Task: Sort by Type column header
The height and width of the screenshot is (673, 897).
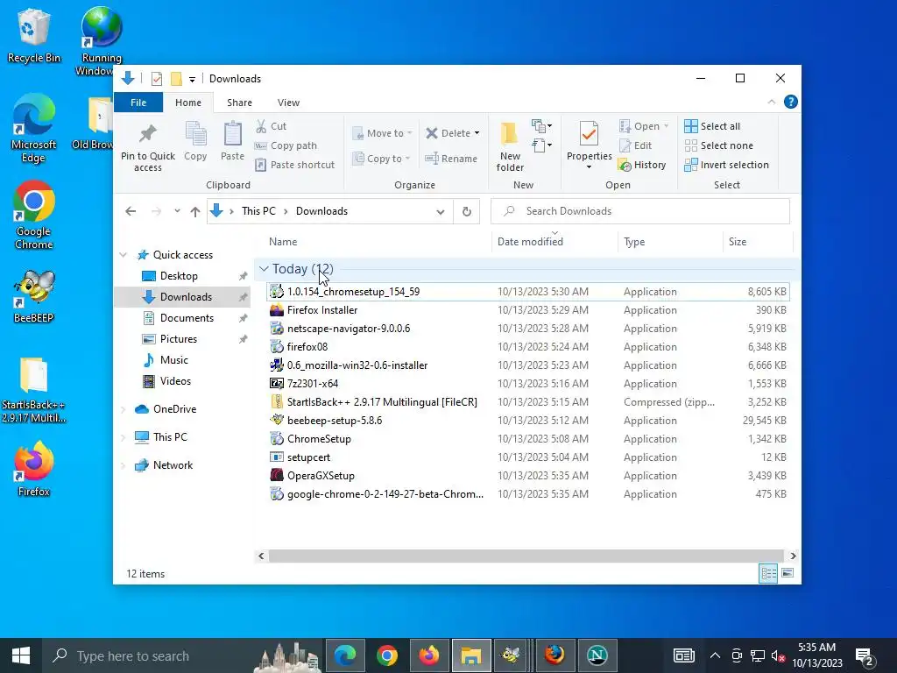Action: pyautogui.click(x=670, y=242)
